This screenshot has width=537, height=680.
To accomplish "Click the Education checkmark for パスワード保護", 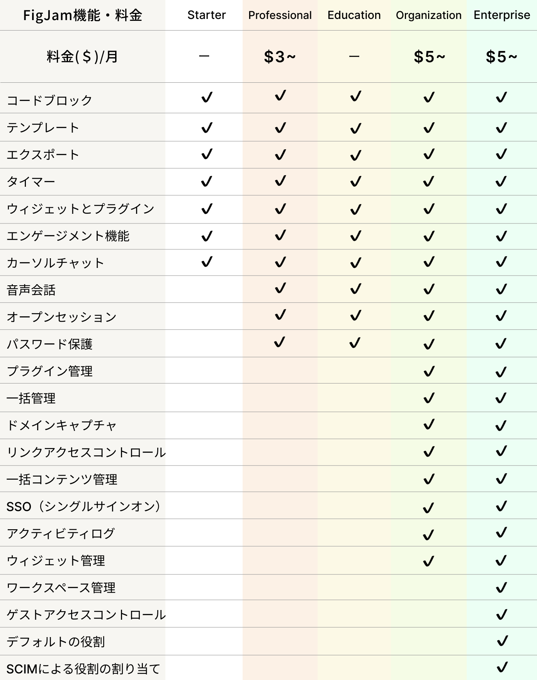I will (355, 343).
